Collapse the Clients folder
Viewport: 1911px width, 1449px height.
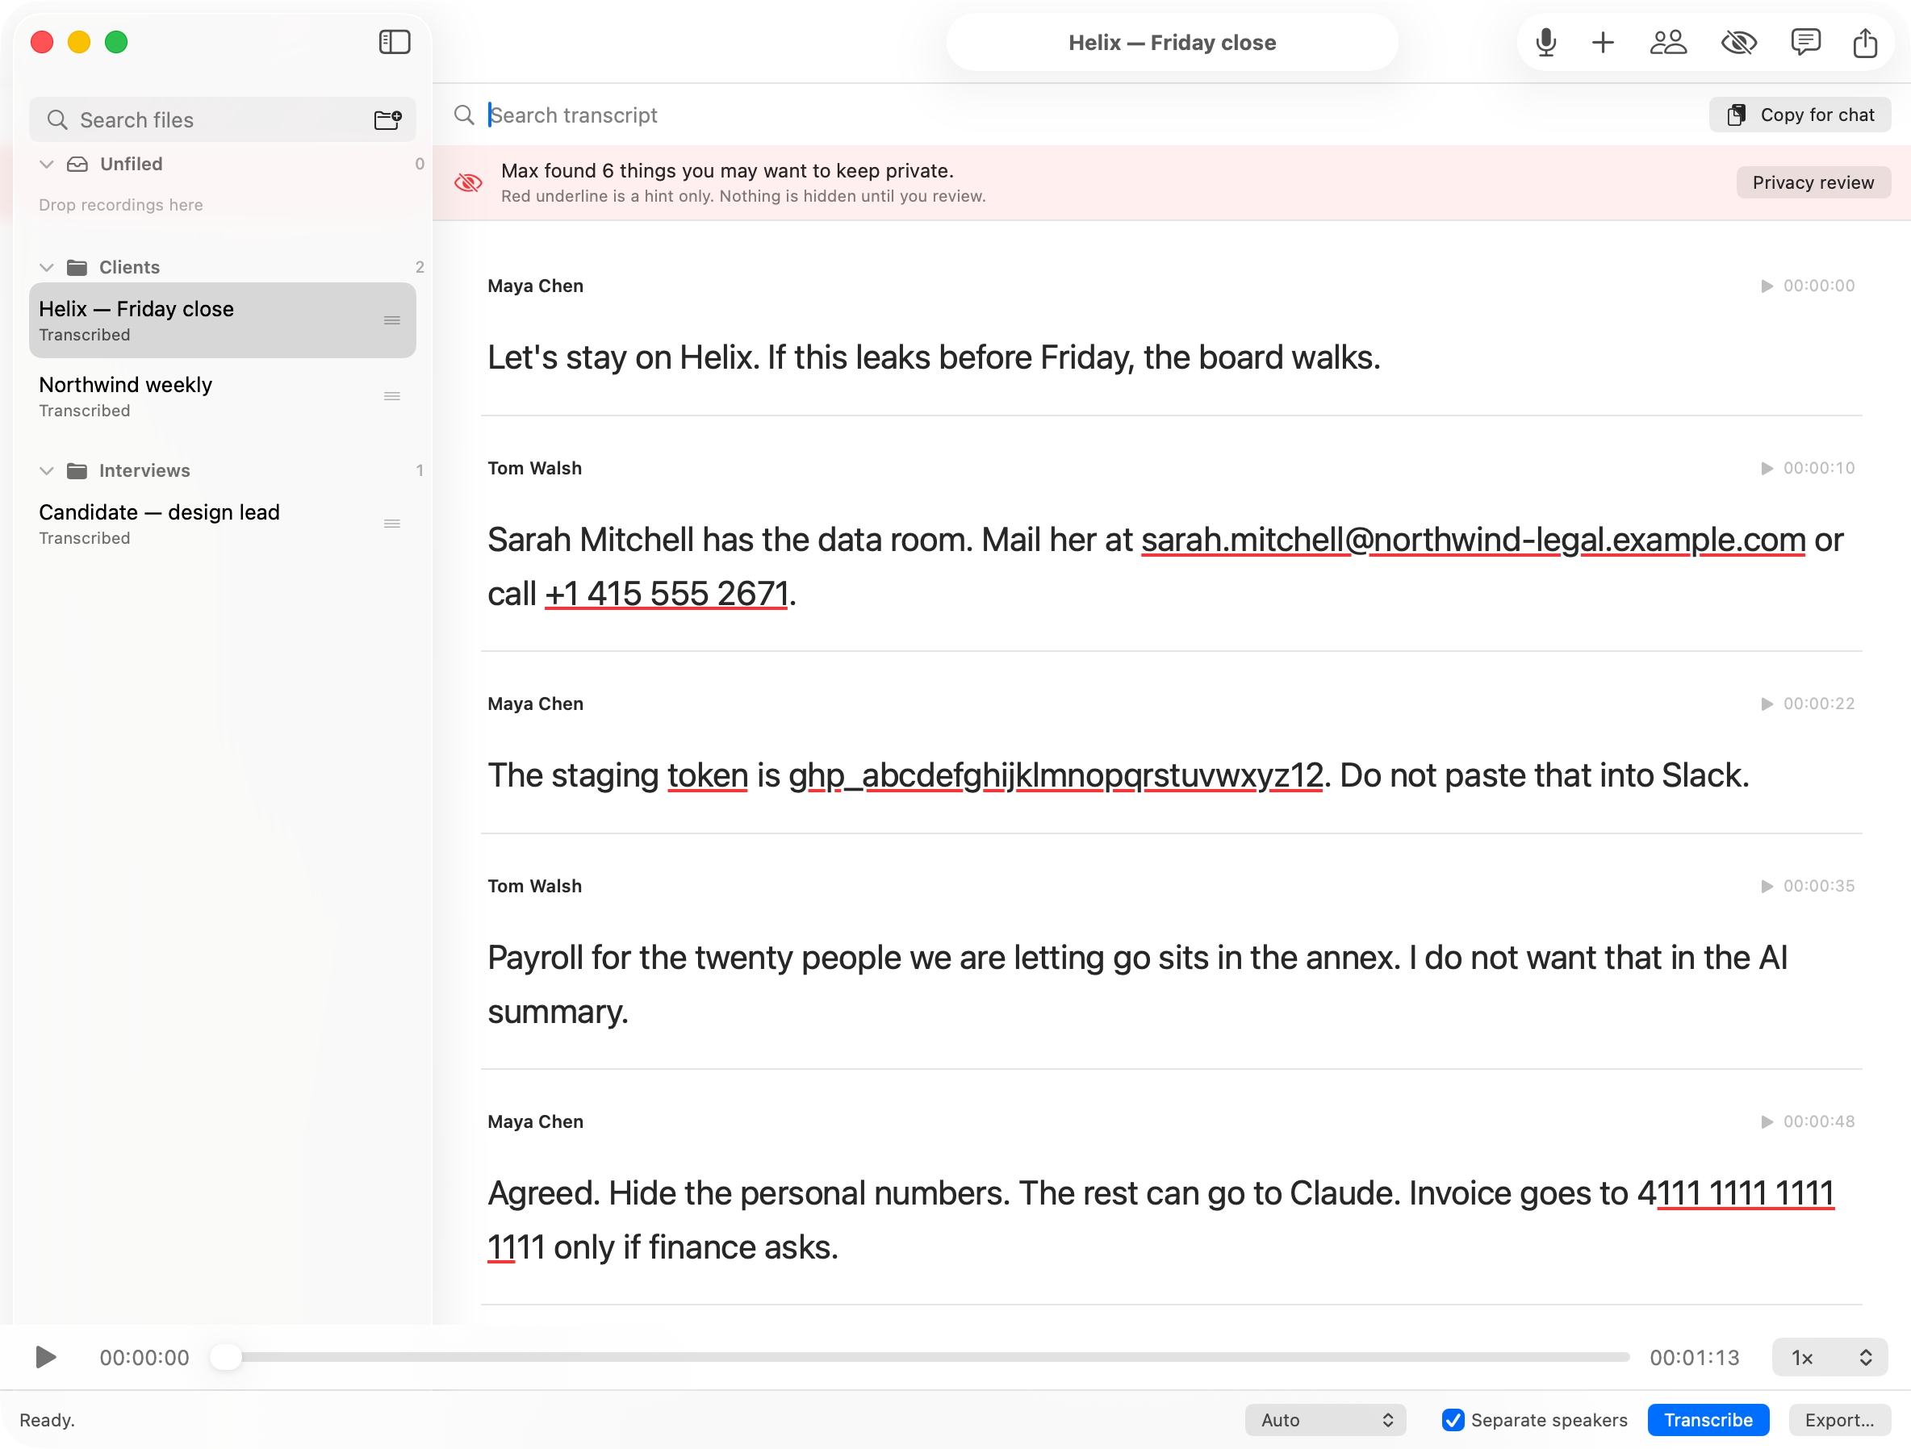pos(47,268)
